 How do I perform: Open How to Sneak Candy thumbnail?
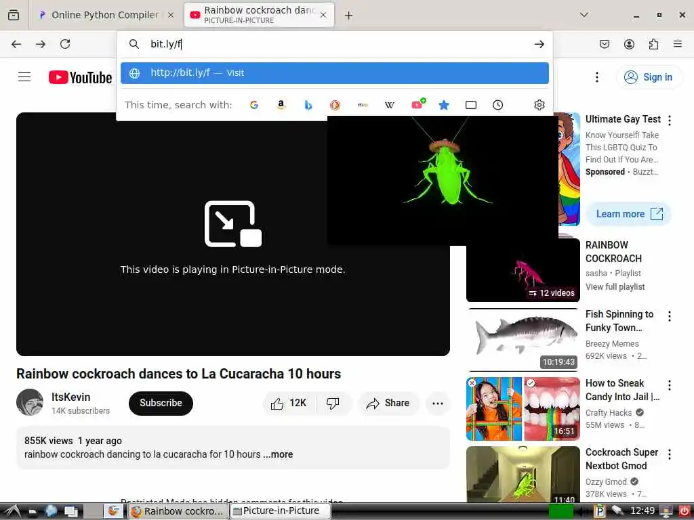(x=523, y=408)
